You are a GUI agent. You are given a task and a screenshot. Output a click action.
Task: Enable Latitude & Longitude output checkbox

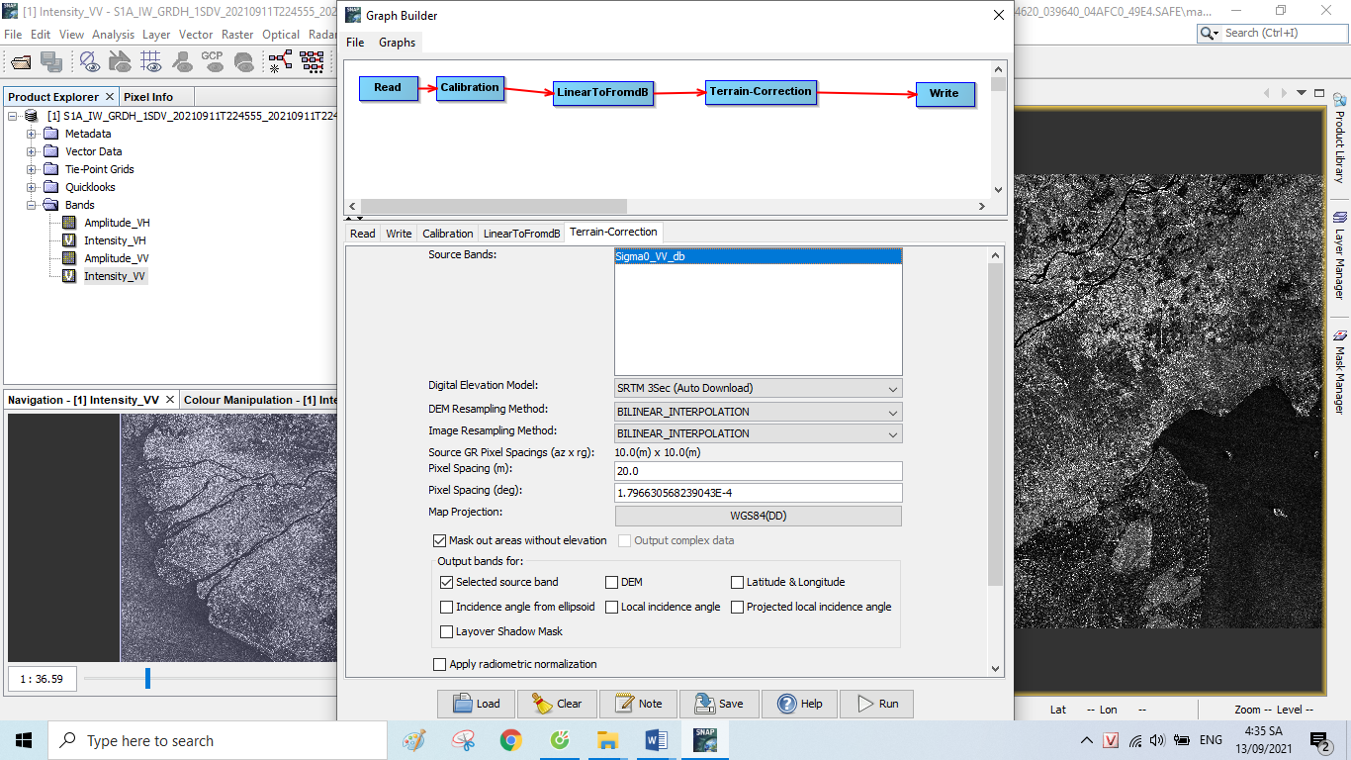738,582
